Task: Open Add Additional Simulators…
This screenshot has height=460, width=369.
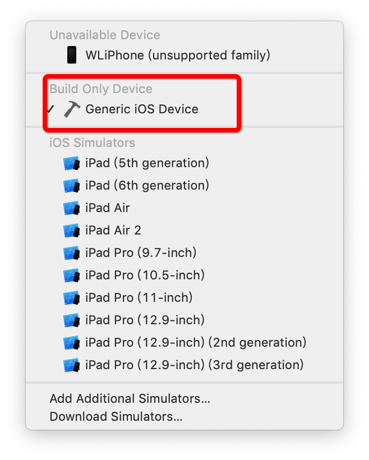Action: [130, 399]
